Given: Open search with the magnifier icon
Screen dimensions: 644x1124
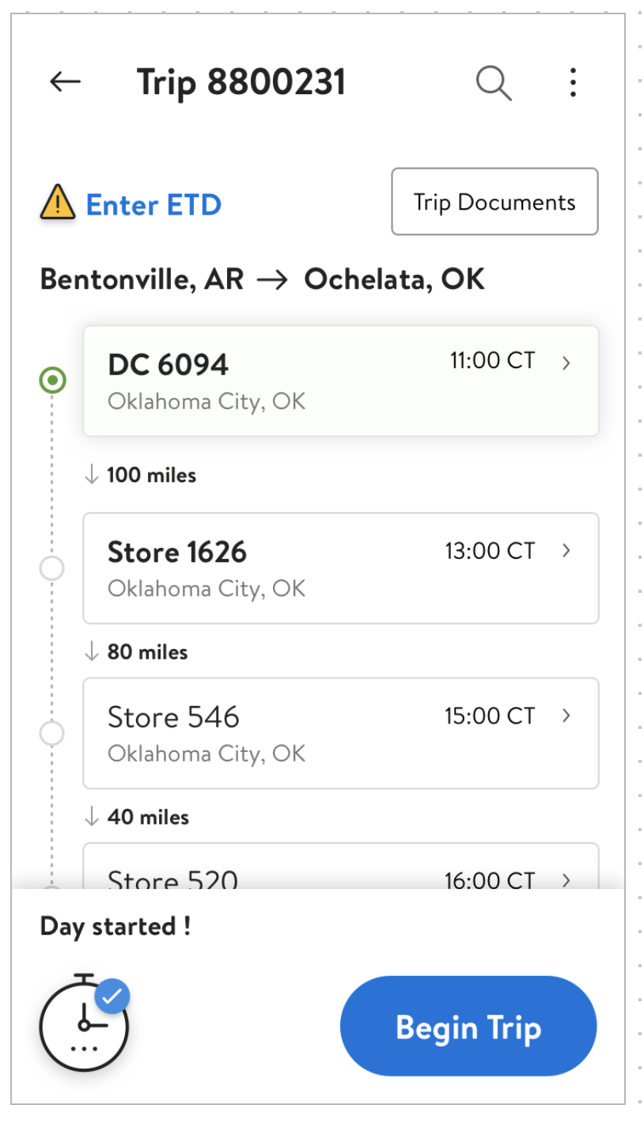Looking at the screenshot, I should (494, 82).
